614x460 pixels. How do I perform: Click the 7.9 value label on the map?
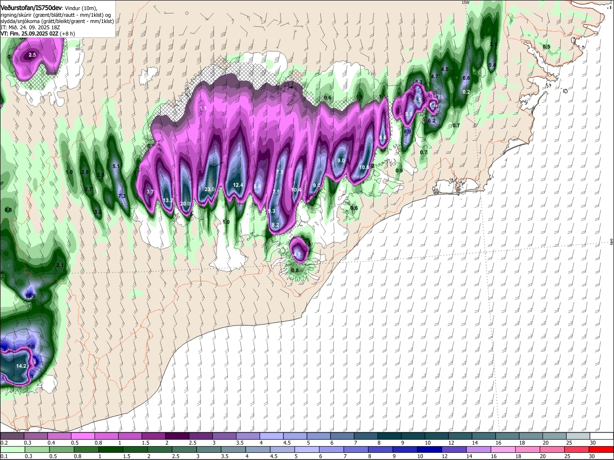point(276,192)
